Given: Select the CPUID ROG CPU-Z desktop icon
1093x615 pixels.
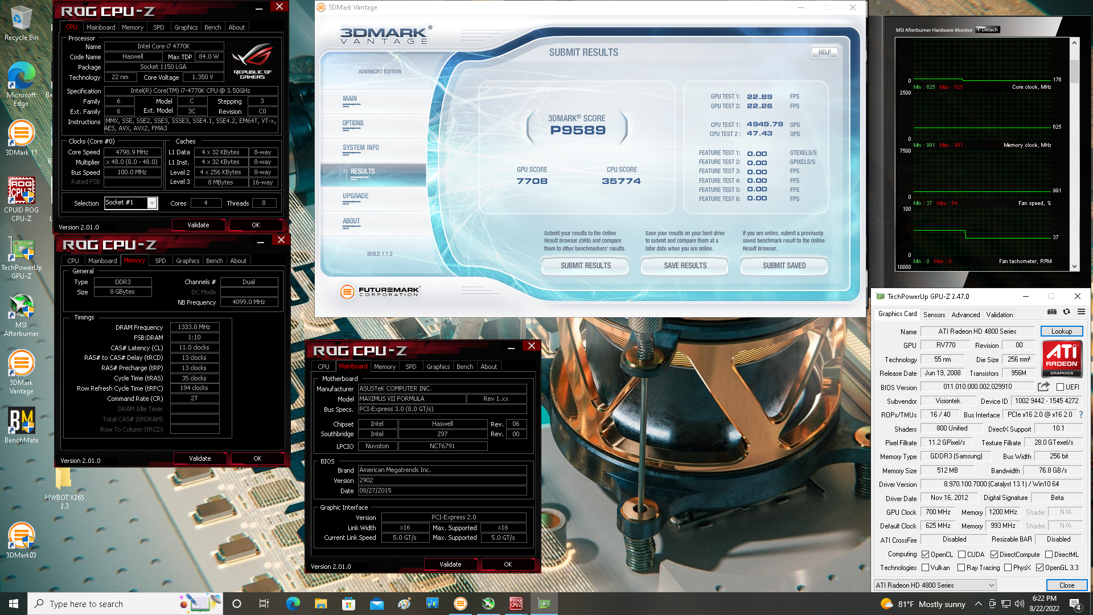Looking at the screenshot, I should (x=21, y=199).
